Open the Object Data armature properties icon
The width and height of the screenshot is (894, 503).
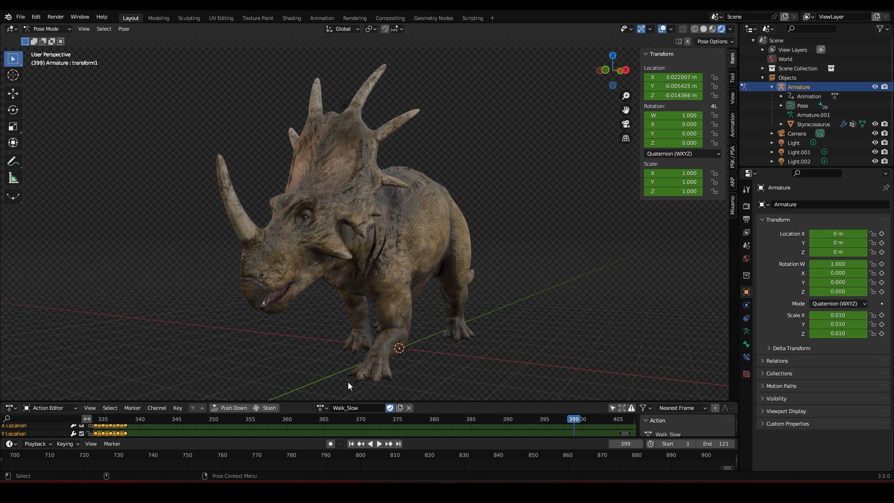pos(746,331)
